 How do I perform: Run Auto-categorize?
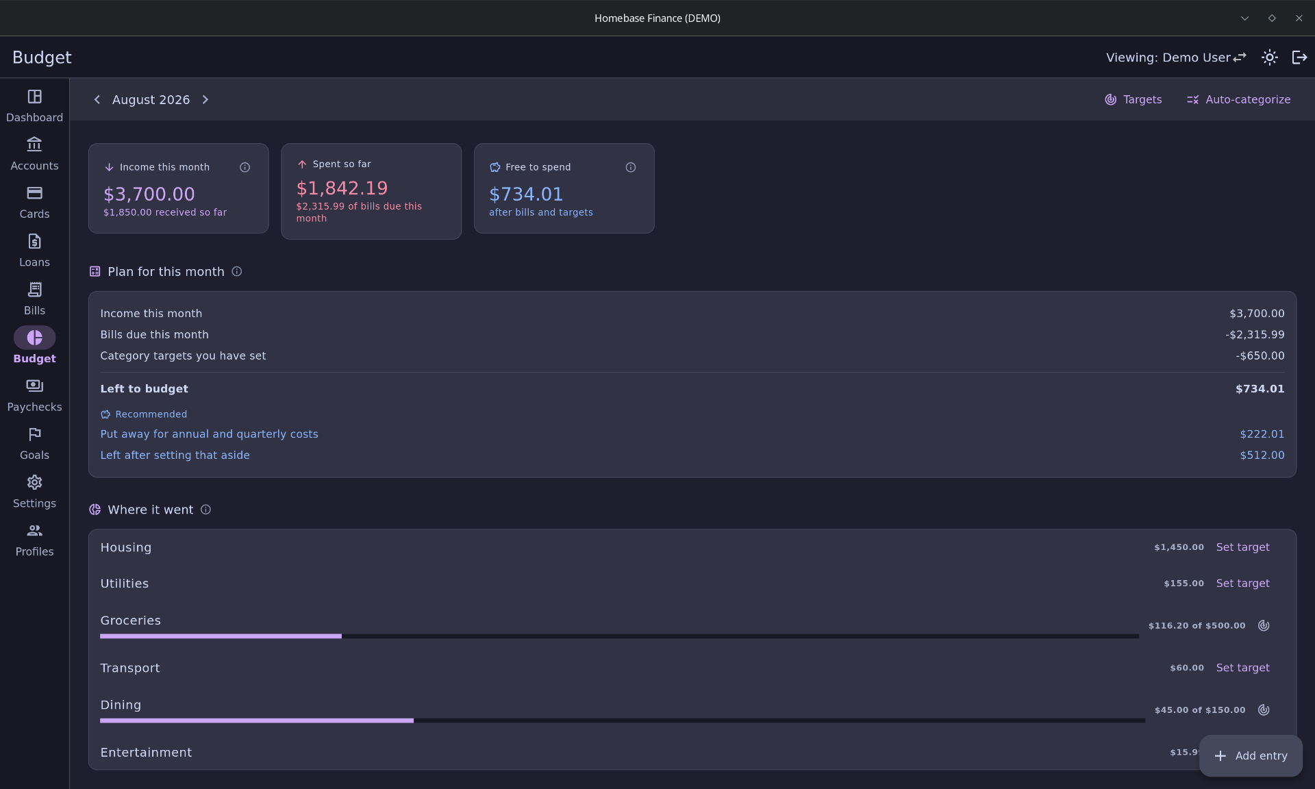pos(1238,100)
